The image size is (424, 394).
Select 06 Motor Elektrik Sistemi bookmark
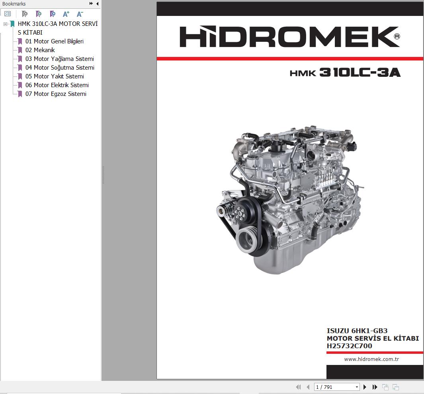coord(57,85)
